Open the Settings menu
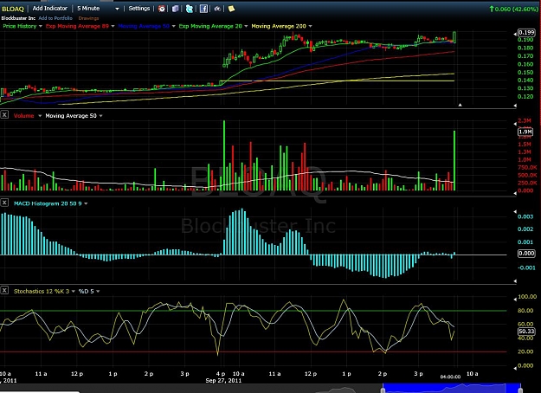 tap(139, 9)
